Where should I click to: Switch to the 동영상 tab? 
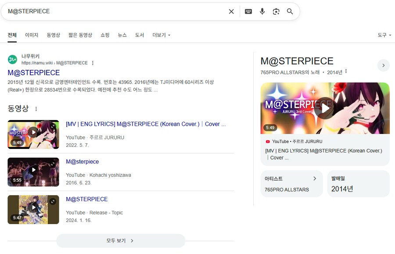point(54,35)
